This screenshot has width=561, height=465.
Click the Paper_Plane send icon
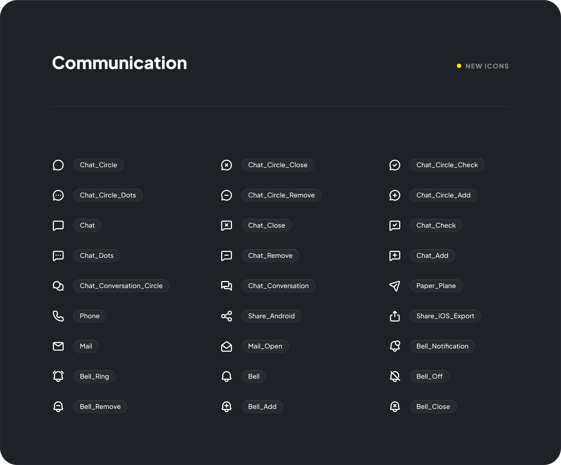pyautogui.click(x=395, y=286)
